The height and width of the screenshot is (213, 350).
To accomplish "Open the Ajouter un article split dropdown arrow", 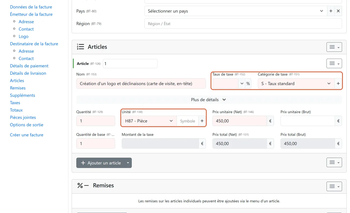I will coord(128,163).
